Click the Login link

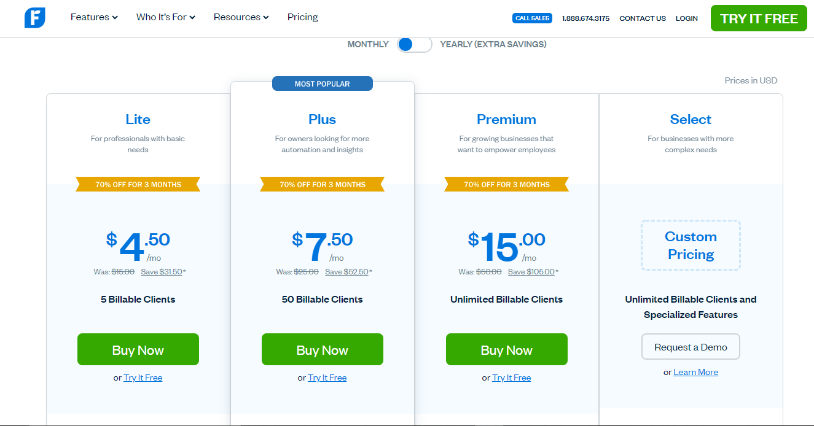tap(686, 18)
